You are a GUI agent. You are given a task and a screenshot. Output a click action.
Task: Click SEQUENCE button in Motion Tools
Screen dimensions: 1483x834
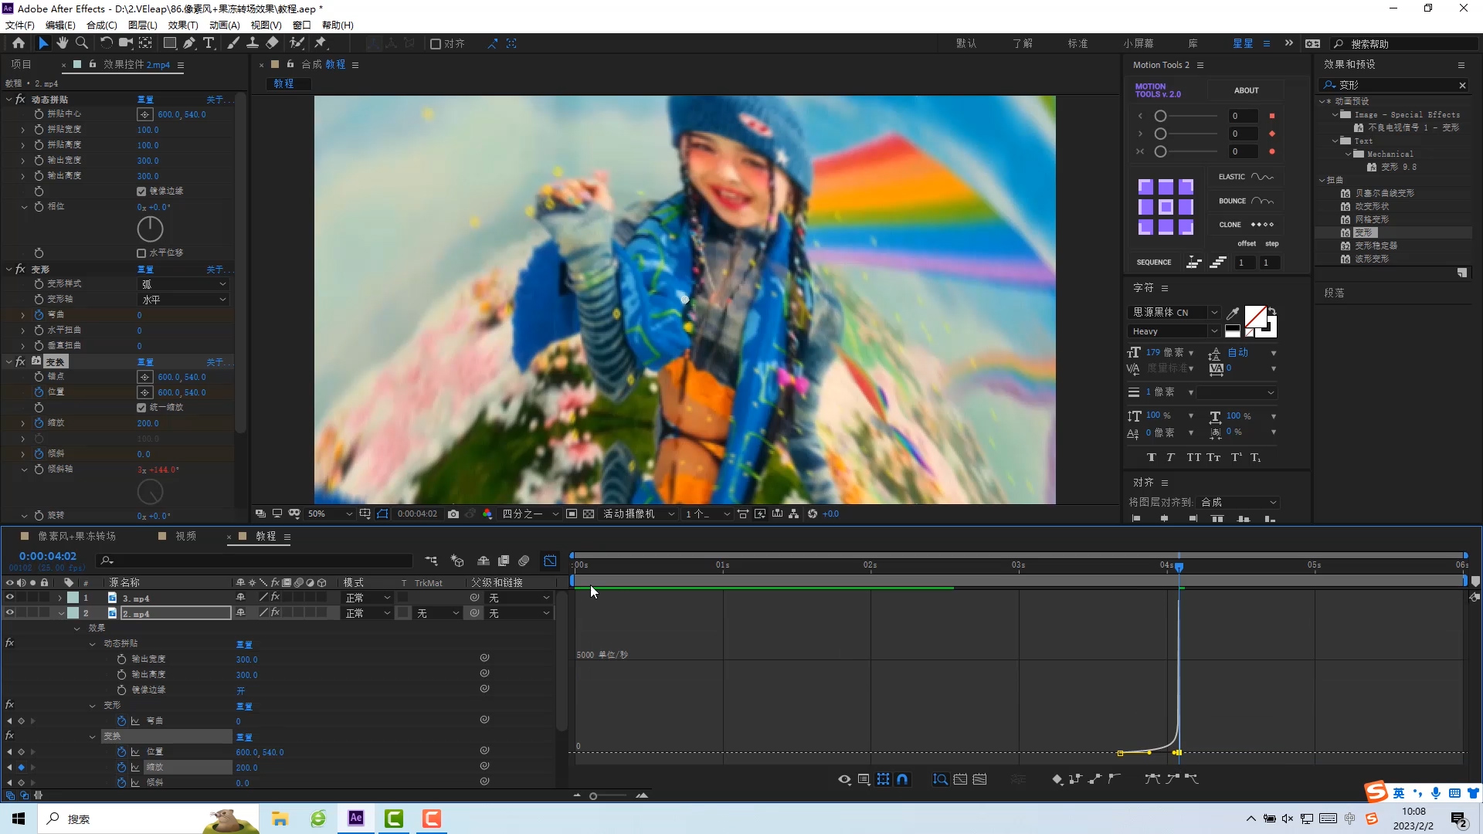[1154, 263]
